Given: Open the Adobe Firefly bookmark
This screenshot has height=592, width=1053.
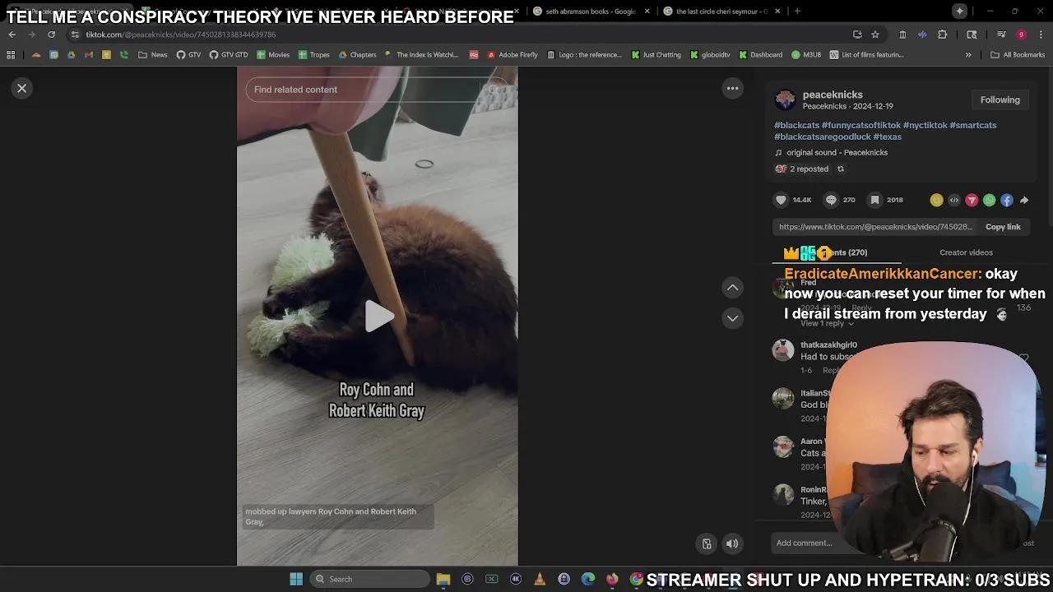Looking at the screenshot, I should [513, 55].
